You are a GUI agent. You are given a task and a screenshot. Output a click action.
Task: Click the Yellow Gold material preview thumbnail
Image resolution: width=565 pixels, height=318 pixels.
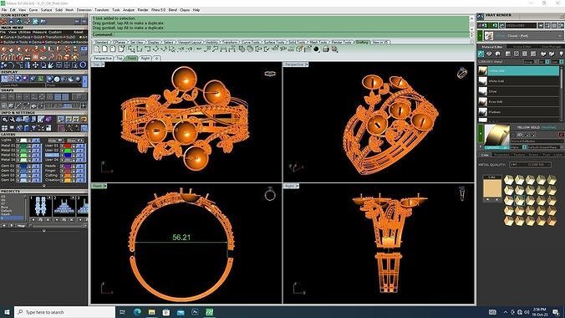pos(497,135)
